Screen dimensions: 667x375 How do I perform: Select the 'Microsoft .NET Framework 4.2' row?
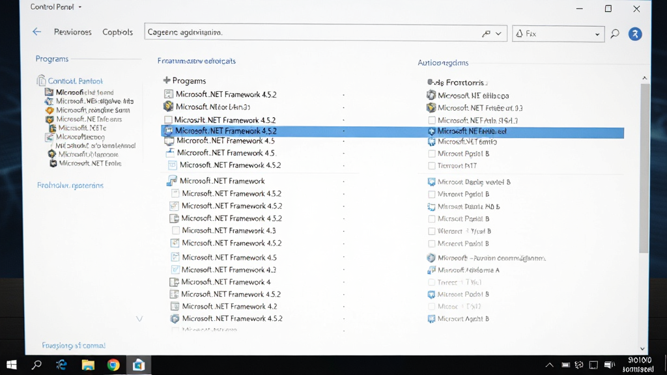[230, 306]
